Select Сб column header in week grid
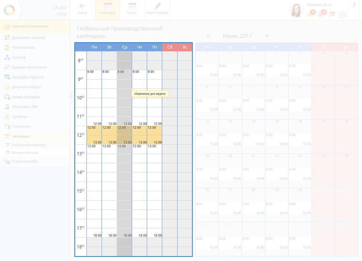Screen dimensions: 362x261 click(170, 47)
